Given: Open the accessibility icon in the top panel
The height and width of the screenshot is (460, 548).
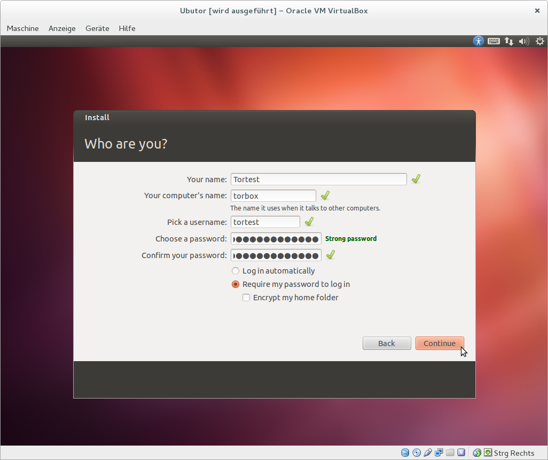Looking at the screenshot, I should [478, 41].
